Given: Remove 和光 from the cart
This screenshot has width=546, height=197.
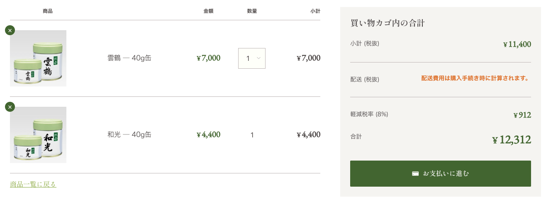Looking at the screenshot, I should point(10,107).
